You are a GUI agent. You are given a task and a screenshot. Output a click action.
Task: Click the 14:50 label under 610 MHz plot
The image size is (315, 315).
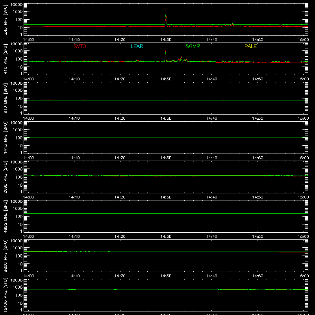(x=258, y=119)
